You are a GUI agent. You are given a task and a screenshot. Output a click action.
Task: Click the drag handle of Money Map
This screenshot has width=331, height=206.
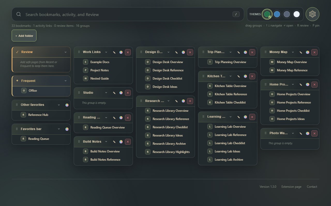pyautogui.click(x=266, y=52)
